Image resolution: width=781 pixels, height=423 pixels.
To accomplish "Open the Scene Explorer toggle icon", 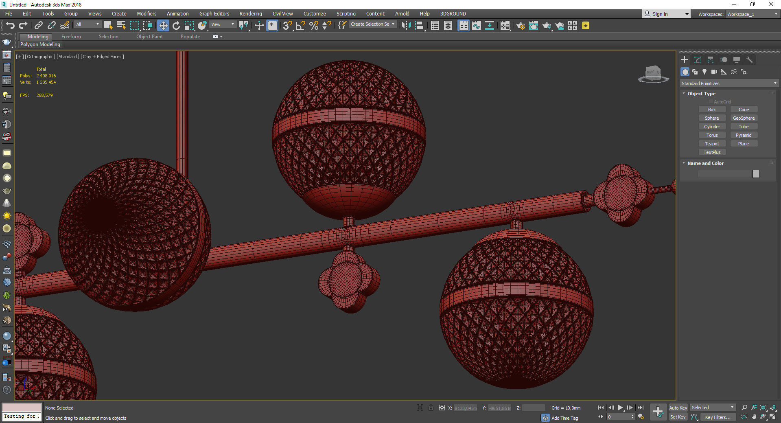I will pos(435,26).
